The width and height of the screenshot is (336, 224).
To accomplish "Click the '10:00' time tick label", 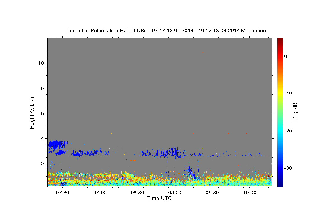I will 250,193.
